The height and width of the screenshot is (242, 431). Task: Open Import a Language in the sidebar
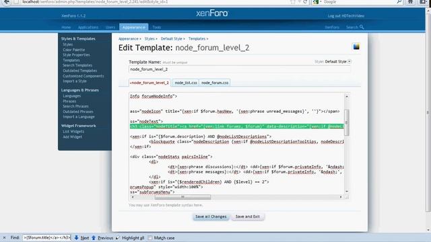(79, 116)
